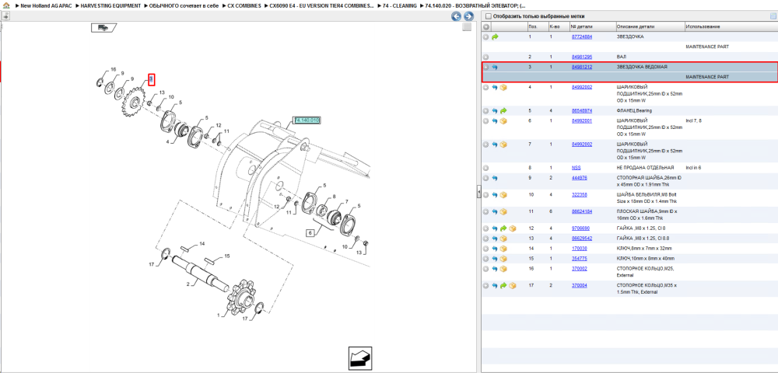The width and height of the screenshot is (778, 373).
Task: Click the blue arrow icon in row 7
Action: (x=495, y=145)
